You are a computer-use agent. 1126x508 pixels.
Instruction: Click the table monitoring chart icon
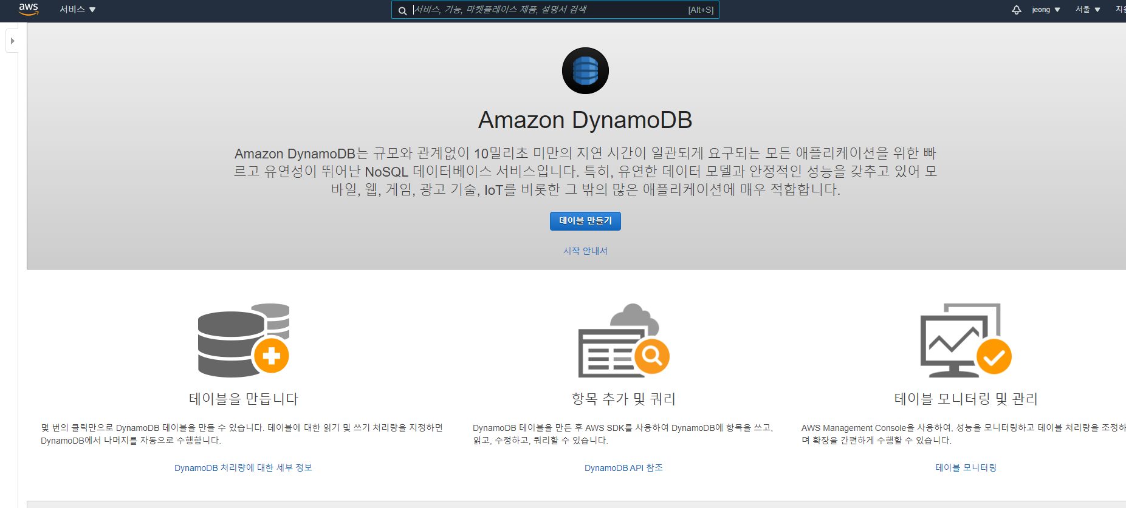[966, 340]
